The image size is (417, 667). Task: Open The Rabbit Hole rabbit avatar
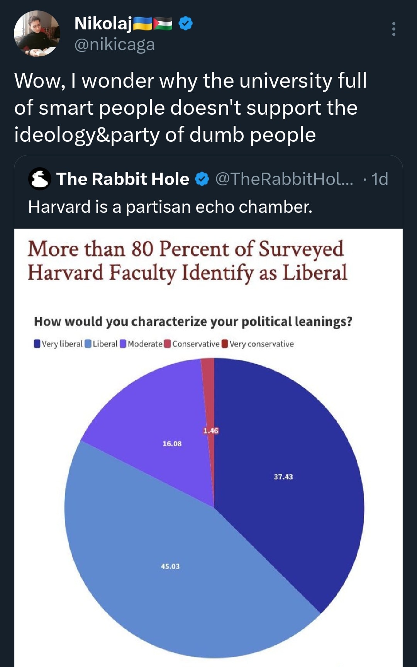pos(40,179)
